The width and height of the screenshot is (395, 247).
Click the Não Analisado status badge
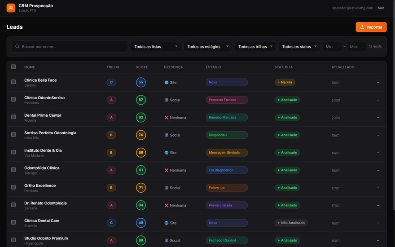(291, 223)
